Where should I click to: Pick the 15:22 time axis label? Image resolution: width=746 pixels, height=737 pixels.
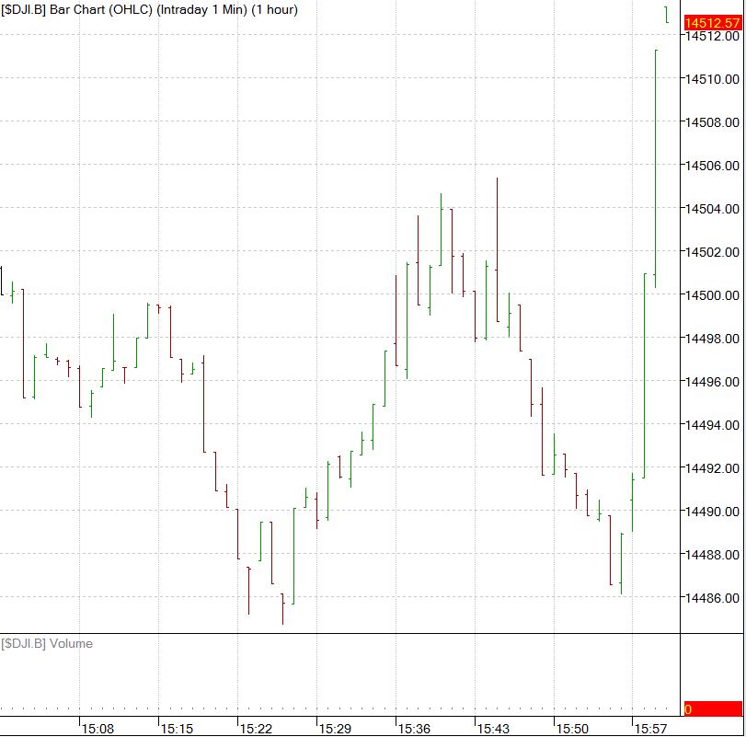pos(257,729)
